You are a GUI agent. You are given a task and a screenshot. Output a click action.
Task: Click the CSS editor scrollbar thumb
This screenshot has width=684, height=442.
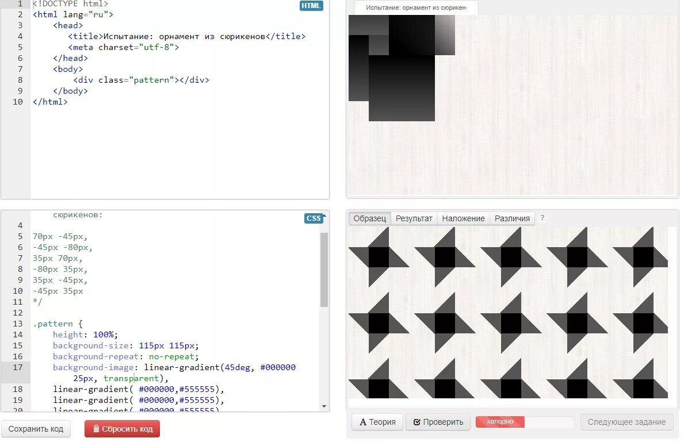(x=324, y=270)
